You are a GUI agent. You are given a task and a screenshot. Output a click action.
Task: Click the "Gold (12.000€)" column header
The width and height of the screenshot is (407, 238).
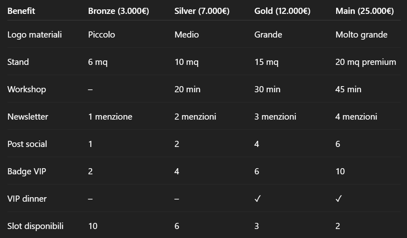click(x=282, y=11)
